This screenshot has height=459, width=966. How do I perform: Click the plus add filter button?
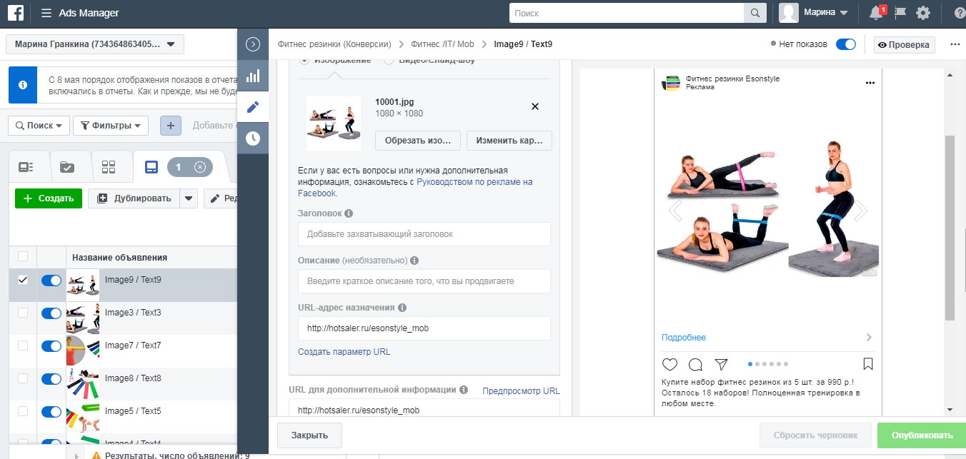[x=170, y=126]
